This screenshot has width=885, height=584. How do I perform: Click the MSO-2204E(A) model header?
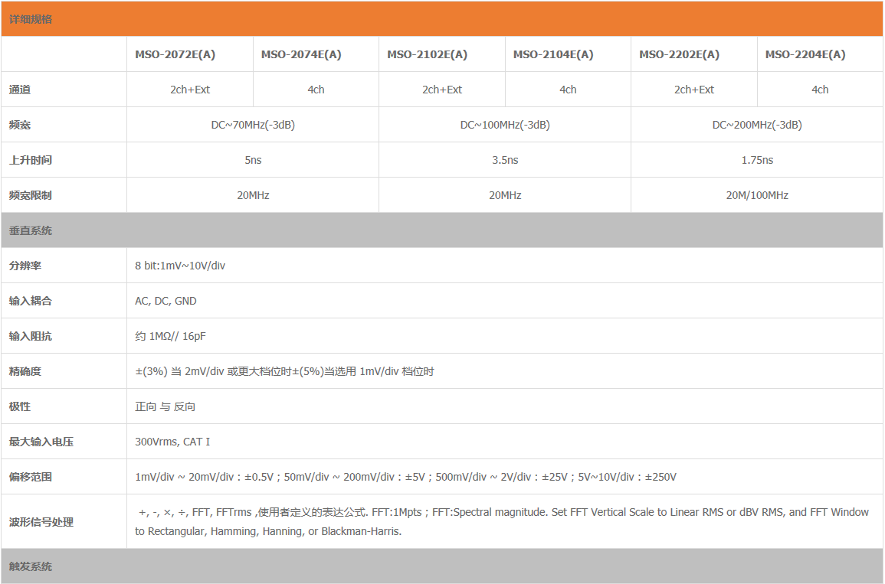[805, 54]
